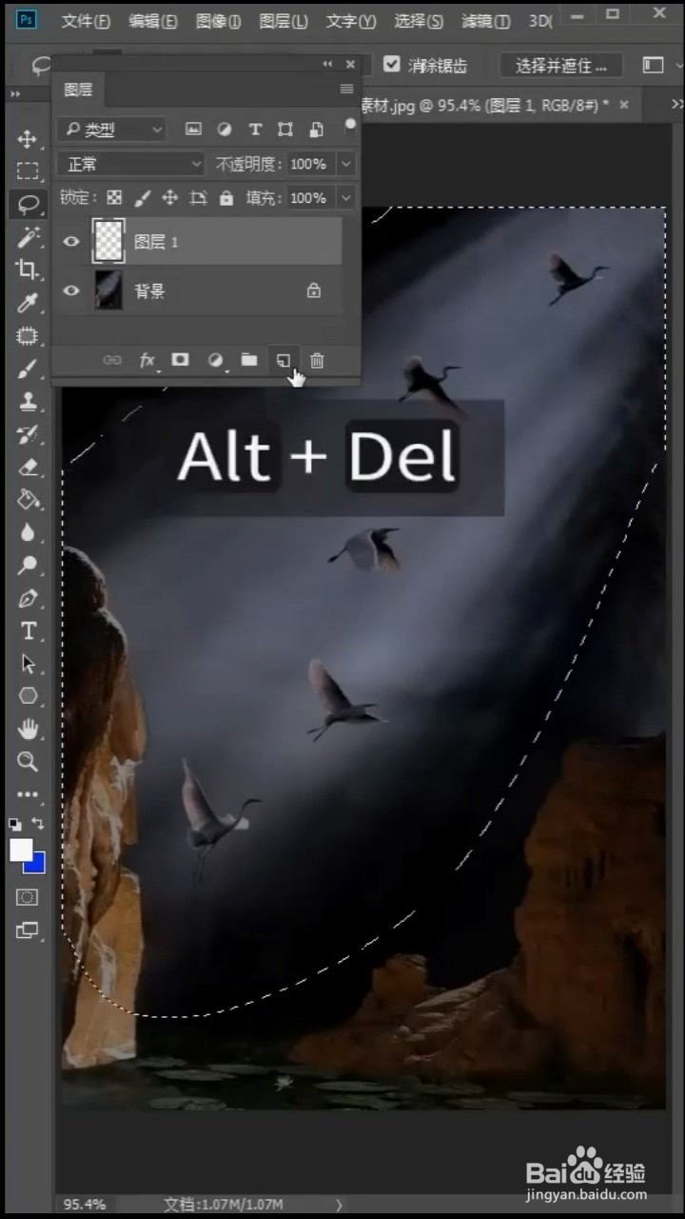The height and width of the screenshot is (1219, 685).
Task: Open the 填充 fill dropdown arrow
Action: pos(346,198)
